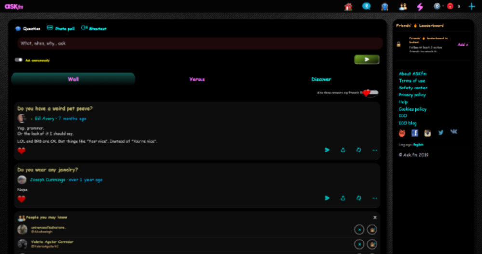
Task: Open the Cookies policy link
Action: 412,109
